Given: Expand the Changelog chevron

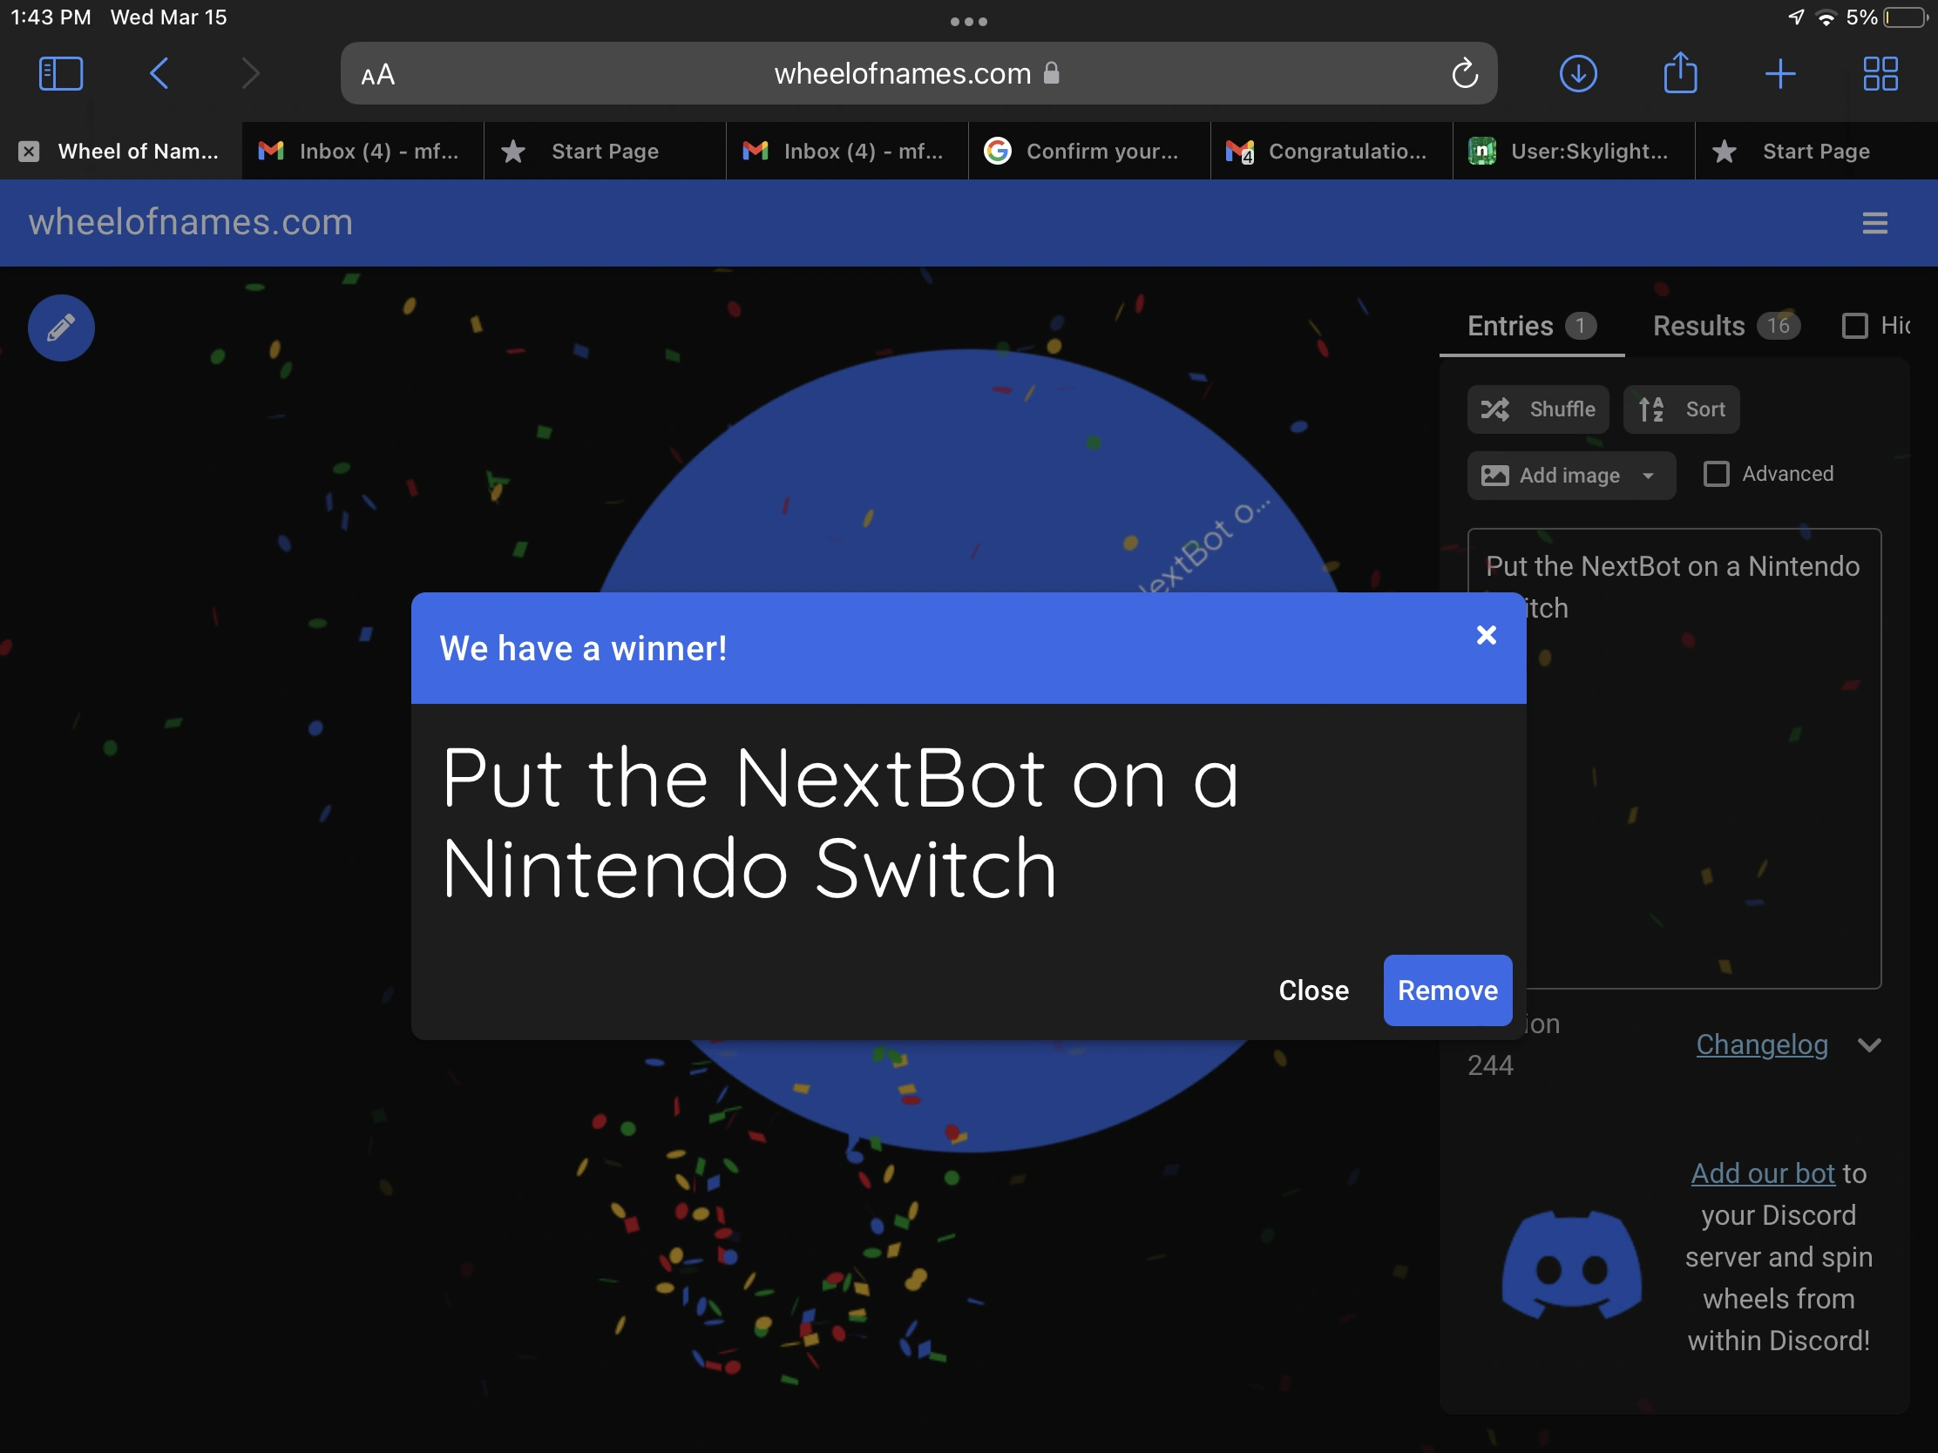Looking at the screenshot, I should pos(1869,1044).
